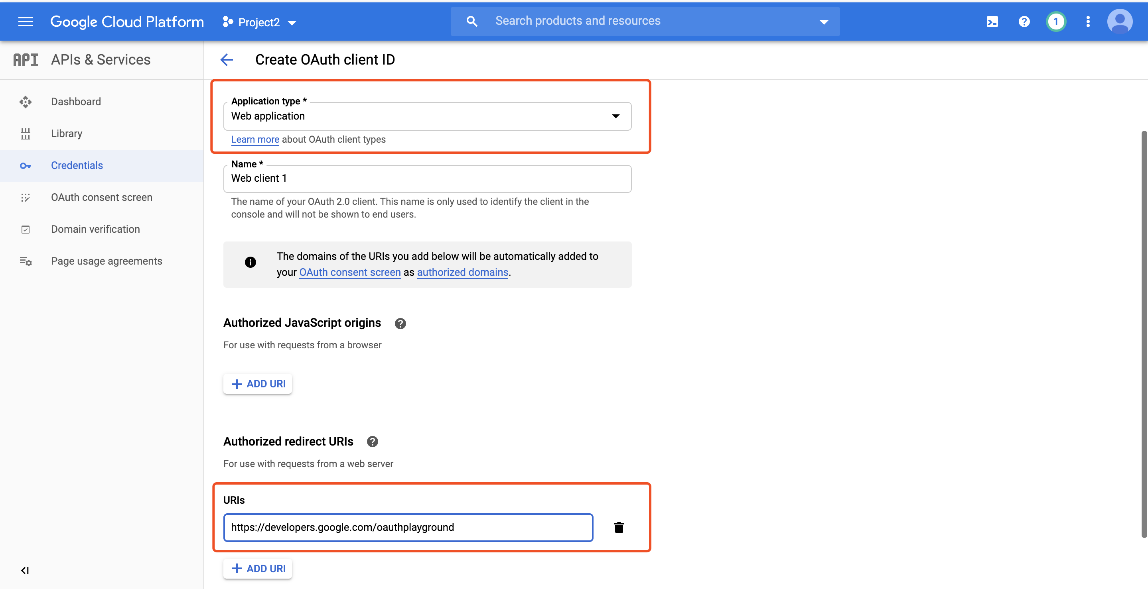
Task: Open the Project2 project selector
Action: coord(260,22)
